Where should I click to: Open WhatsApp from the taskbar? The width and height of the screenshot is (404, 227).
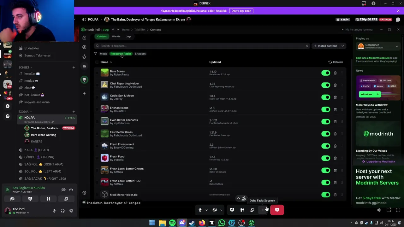(x=222, y=223)
